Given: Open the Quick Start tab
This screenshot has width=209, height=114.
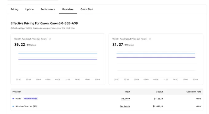Looking at the screenshot, I should coord(87,9).
